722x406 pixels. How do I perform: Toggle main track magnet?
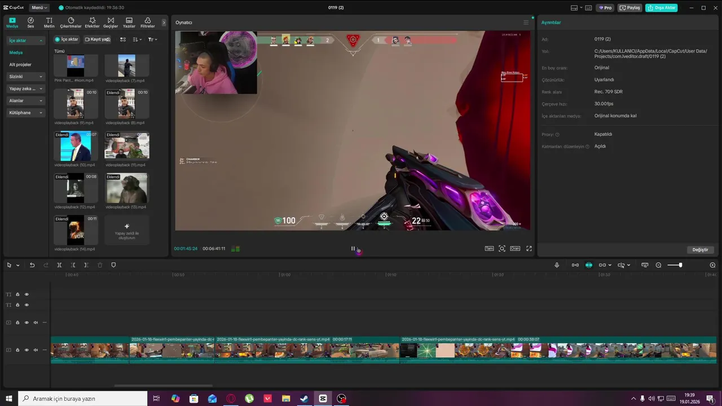point(575,265)
